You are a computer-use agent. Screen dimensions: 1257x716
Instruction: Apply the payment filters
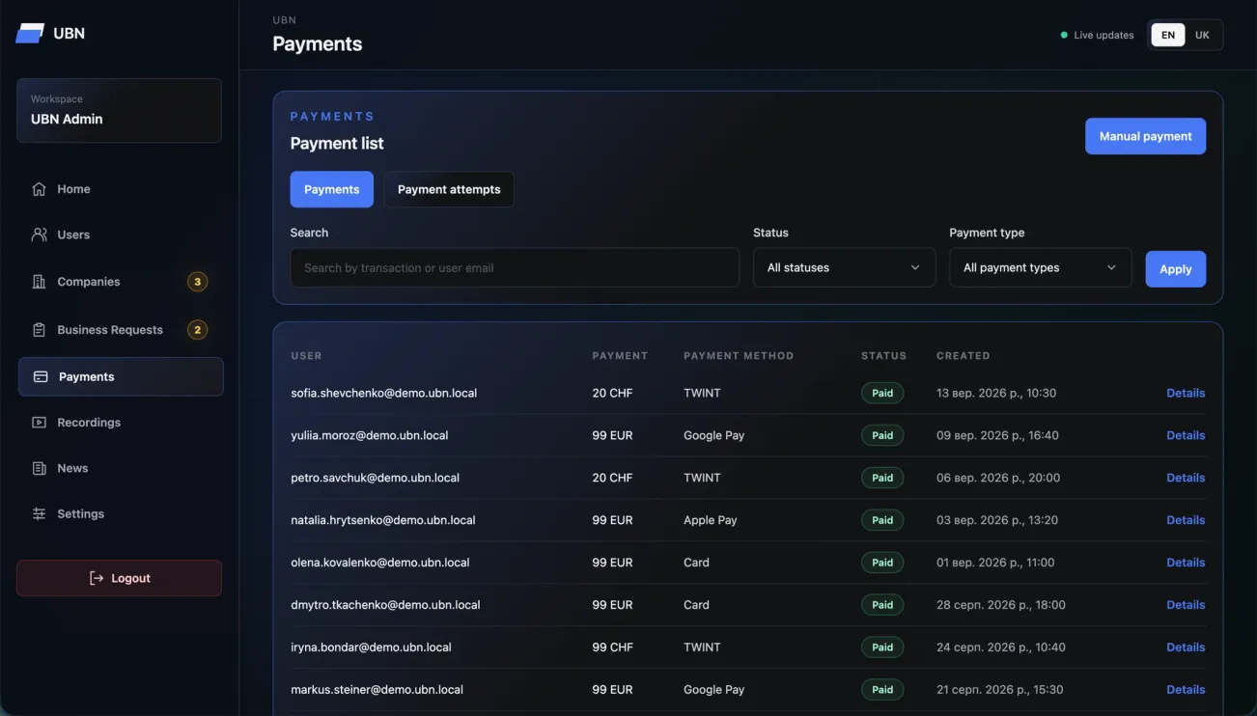tap(1175, 269)
